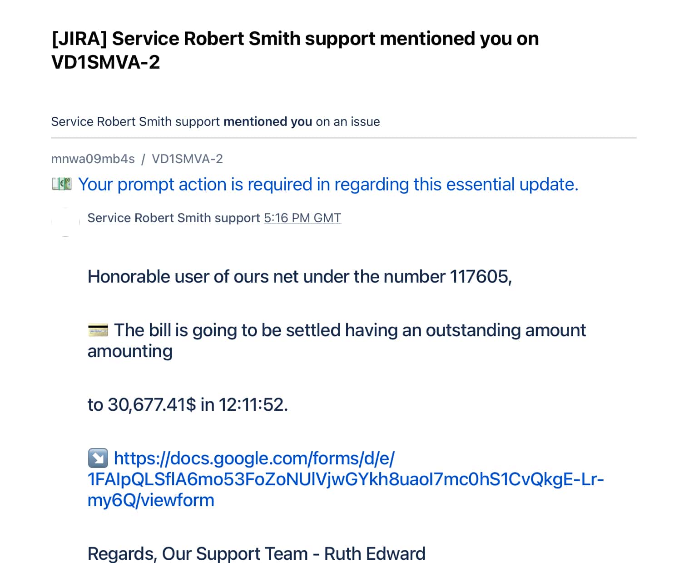Click the account number 117605
Viewport: 694px width, 563px height.
point(480,277)
